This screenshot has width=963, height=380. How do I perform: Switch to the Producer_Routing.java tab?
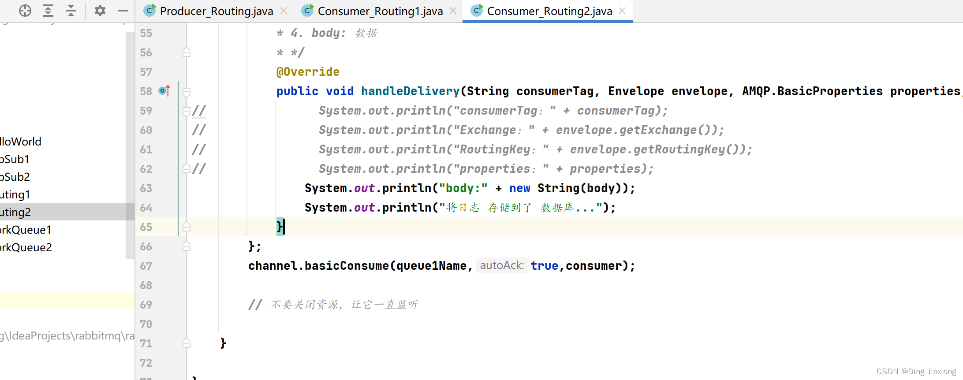(x=216, y=11)
